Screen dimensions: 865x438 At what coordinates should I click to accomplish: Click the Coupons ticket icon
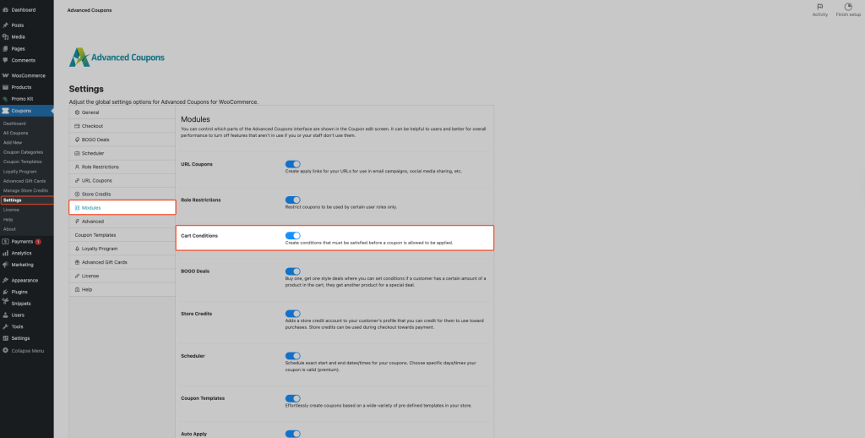[x=6, y=111]
